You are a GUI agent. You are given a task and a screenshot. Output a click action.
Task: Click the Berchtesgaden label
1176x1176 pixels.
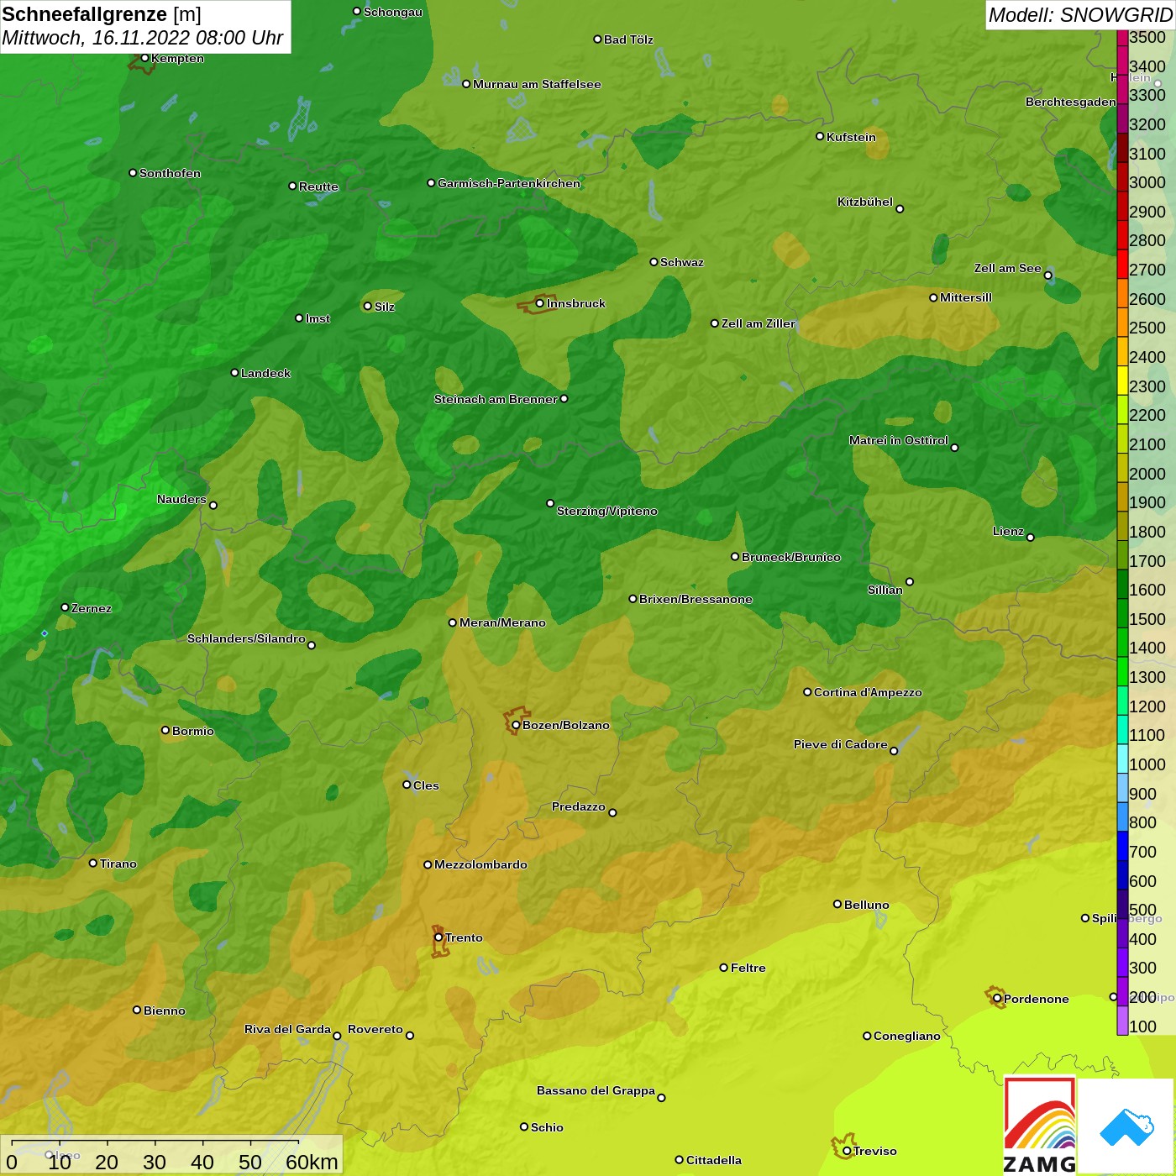[x=1071, y=102]
